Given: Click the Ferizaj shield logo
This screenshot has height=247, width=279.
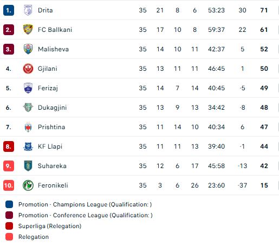Looking at the screenshot, I should tap(28, 88).
